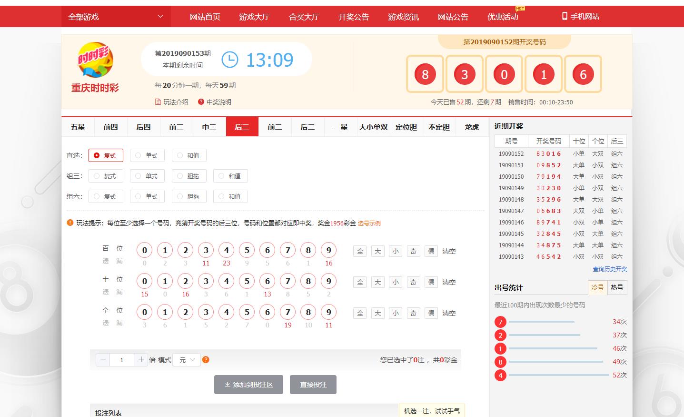Click the 添加到投注区 button
The height and width of the screenshot is (417, 684).
tap(248, 385)
